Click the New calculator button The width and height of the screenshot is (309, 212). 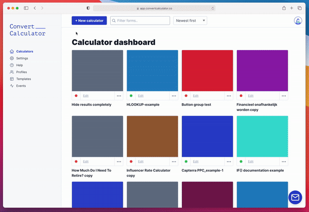click(x=89, y=21)
